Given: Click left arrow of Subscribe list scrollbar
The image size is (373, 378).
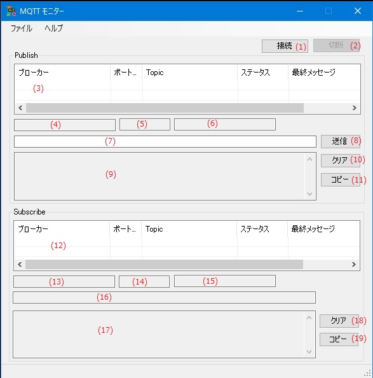Looking at the screenshot, I should 20,265.
